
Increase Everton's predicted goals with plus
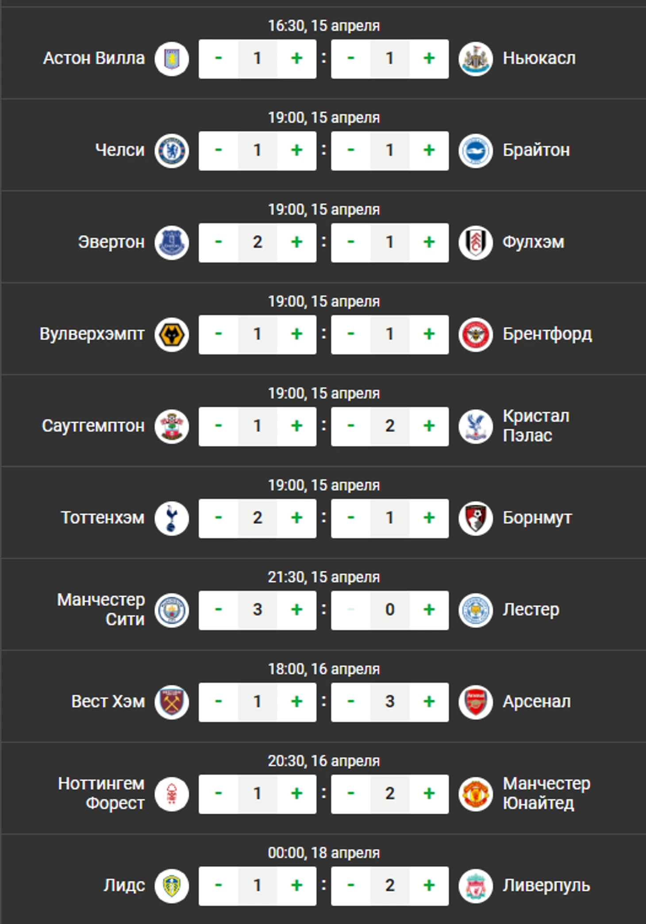pos(297,242)
